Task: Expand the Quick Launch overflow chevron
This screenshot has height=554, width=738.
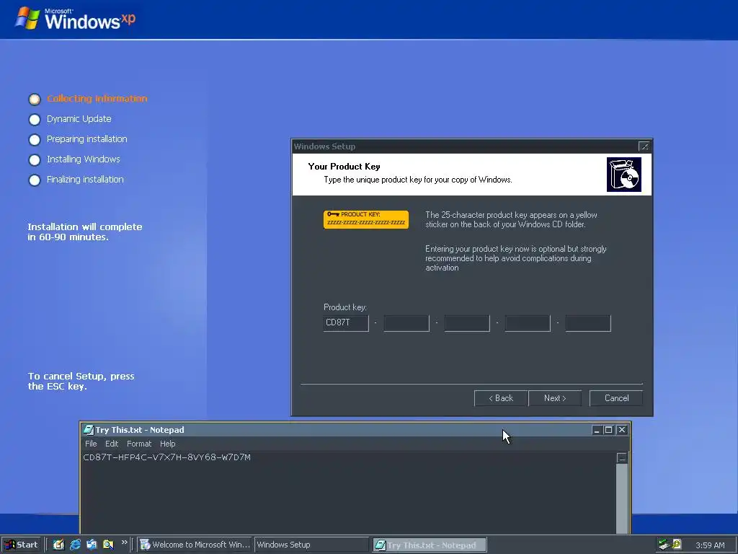Action: (124, 542)
